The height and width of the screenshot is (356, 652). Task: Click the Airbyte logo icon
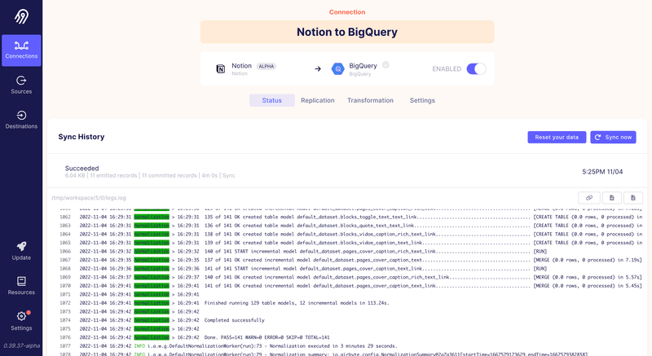pyautogui.click(x=21, y=16)
